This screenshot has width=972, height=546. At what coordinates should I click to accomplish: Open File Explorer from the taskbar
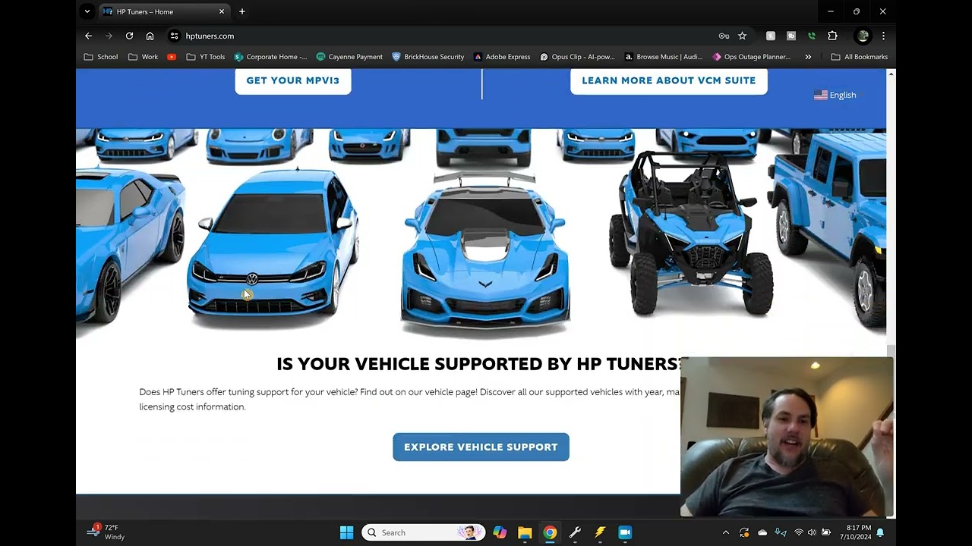coord(525,532)
